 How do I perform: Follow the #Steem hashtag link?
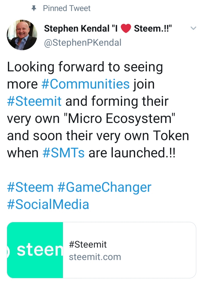30,187
